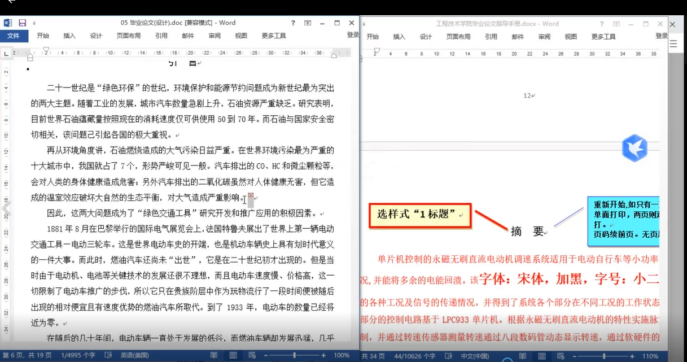Open the 文件 tab in left window

(14, 36)
